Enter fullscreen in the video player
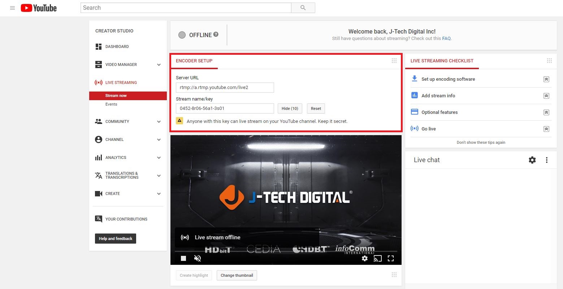563x289 pixels. 390,258
